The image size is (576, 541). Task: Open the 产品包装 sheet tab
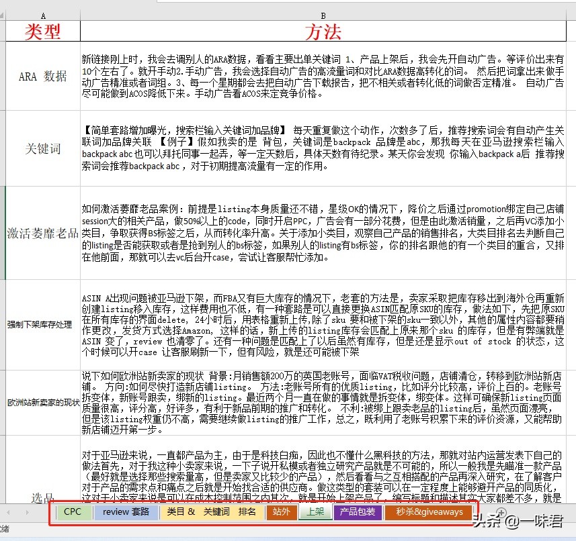coord(358,511)
